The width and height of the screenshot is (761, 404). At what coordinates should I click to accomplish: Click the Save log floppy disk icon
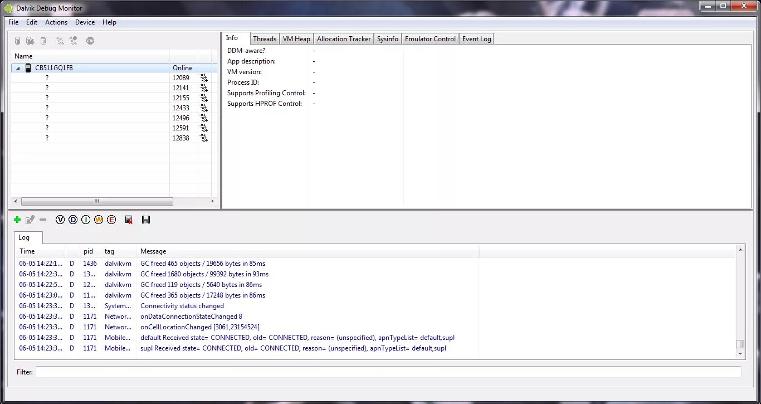pyautogui.click(x=146, y=220)
